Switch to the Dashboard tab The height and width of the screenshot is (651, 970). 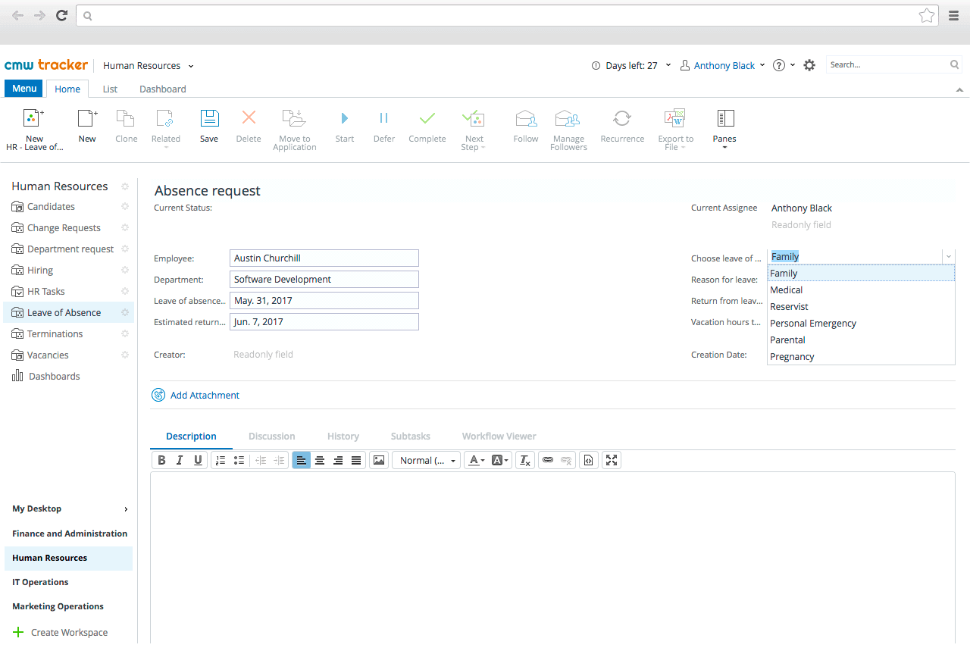tap(162, 89)
